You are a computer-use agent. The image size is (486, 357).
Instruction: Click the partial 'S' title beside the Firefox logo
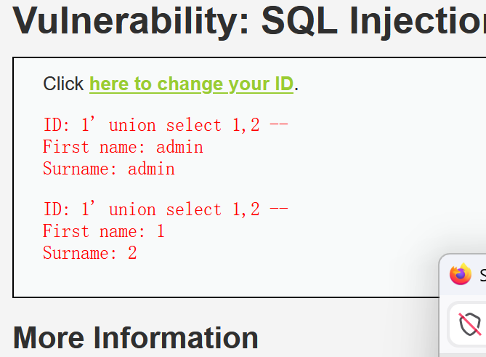483,275
